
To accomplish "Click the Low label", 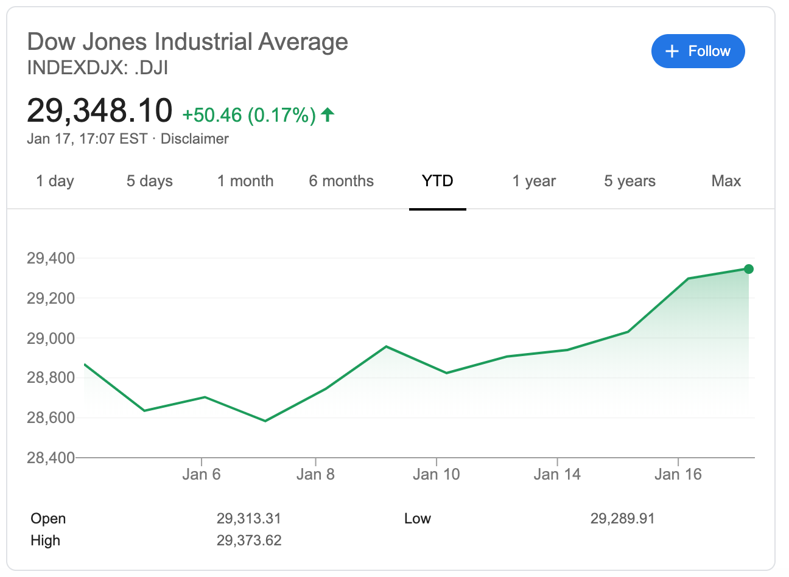I will pos(418,519).
